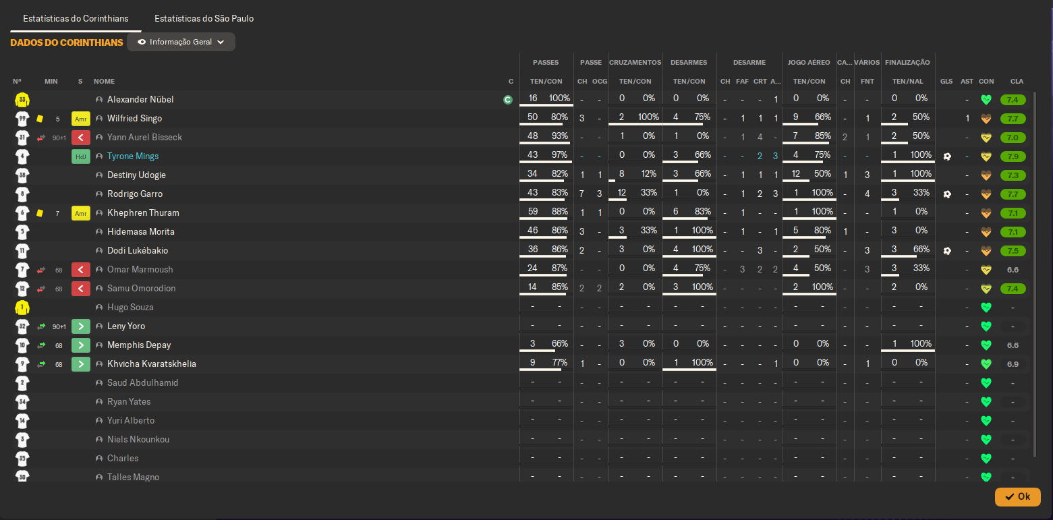1053x520 pixels.
Task: Open Rodrigo Garro player profile
Action: click(x=135, y=194)
